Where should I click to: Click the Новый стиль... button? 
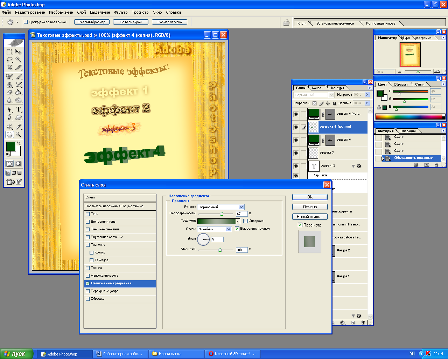coord(310,217)
